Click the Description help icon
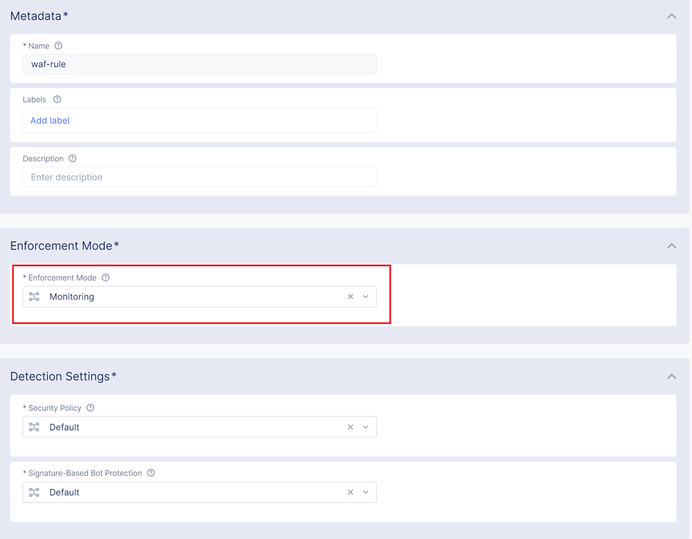 (x=73, y=159)
